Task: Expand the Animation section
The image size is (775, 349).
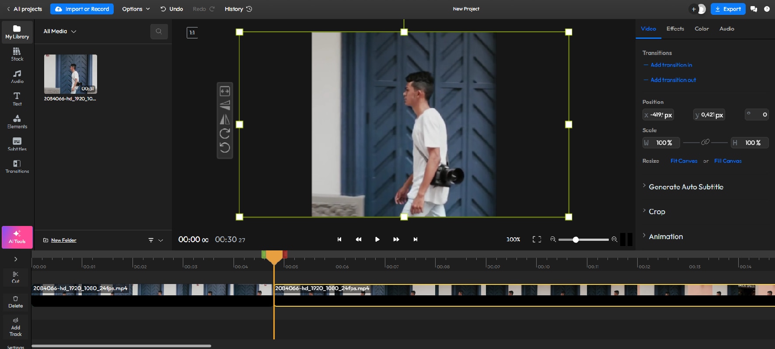Action: (x=663, y=236)
